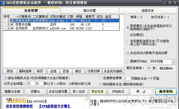The height and width of the screenshot is (109, 179).
Task: Click 识别关键词 column header
Action: [x=58, y=17]
